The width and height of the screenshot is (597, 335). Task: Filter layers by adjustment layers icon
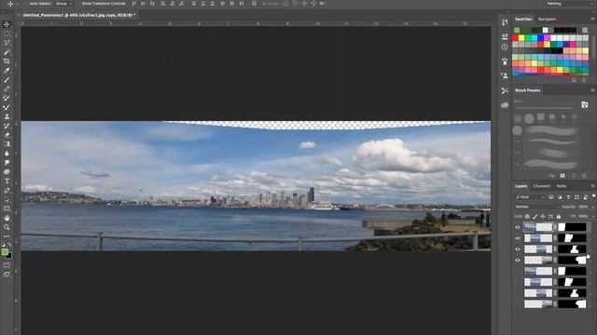(560, 196)
